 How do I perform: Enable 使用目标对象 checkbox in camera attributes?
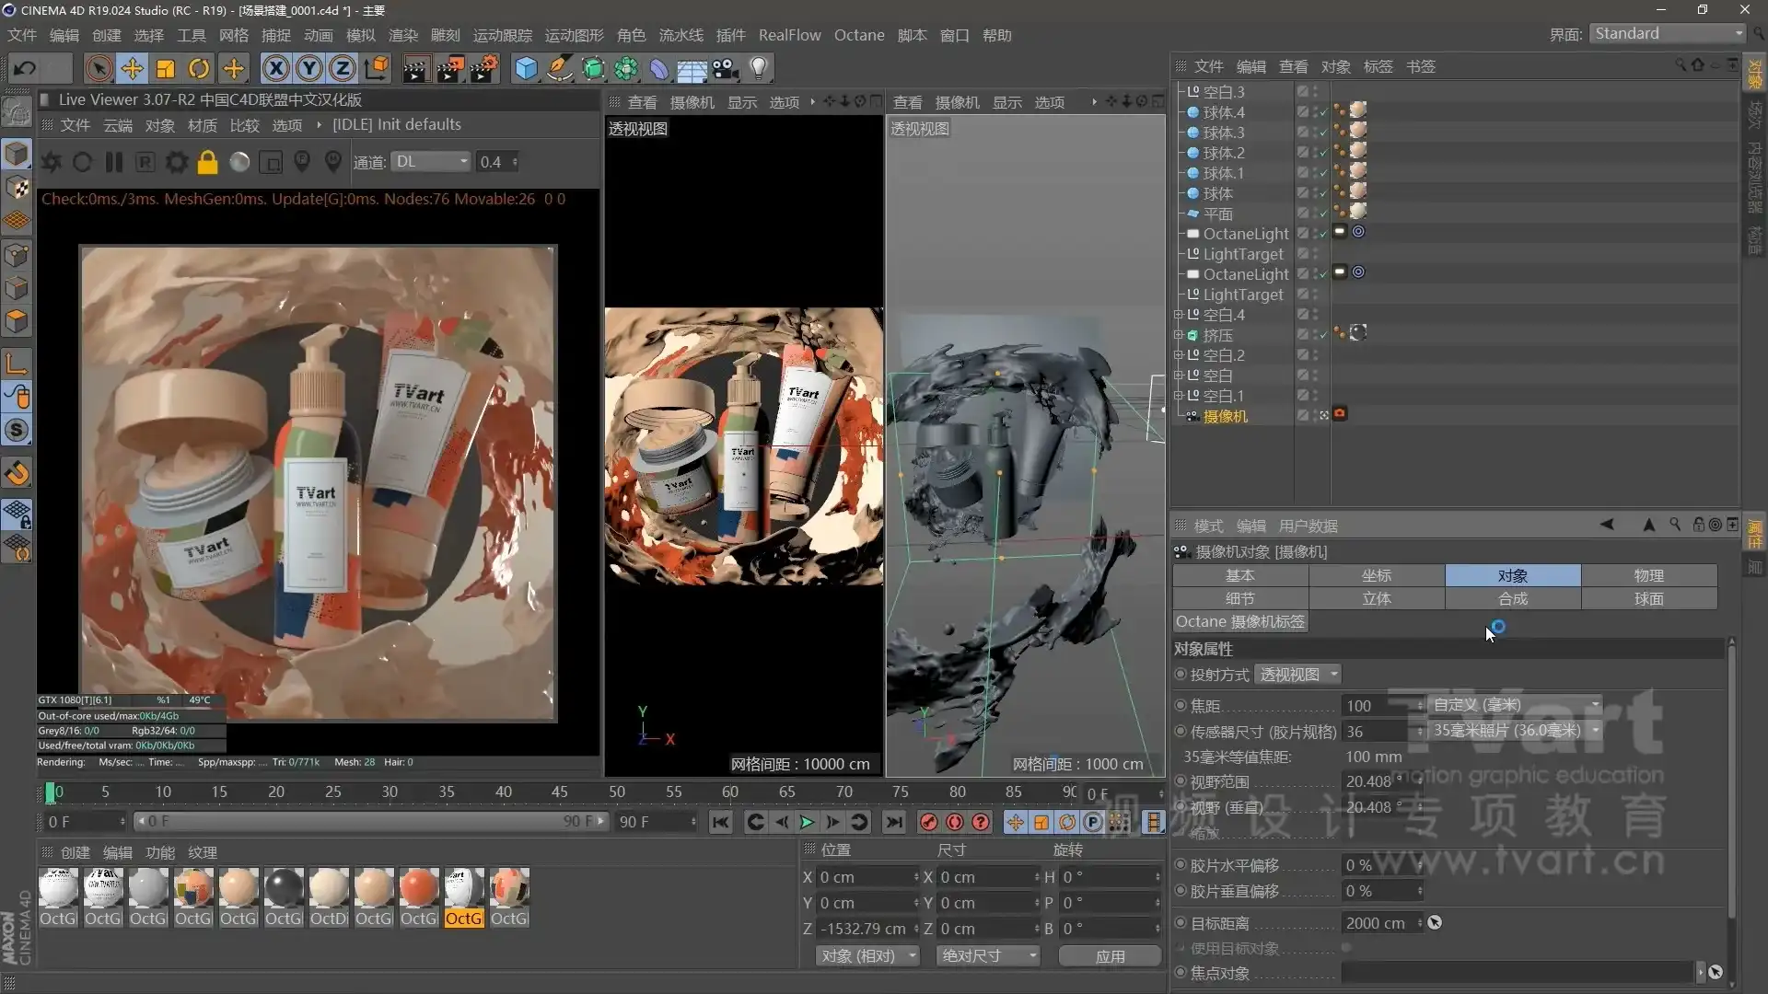coord(1346,948)
